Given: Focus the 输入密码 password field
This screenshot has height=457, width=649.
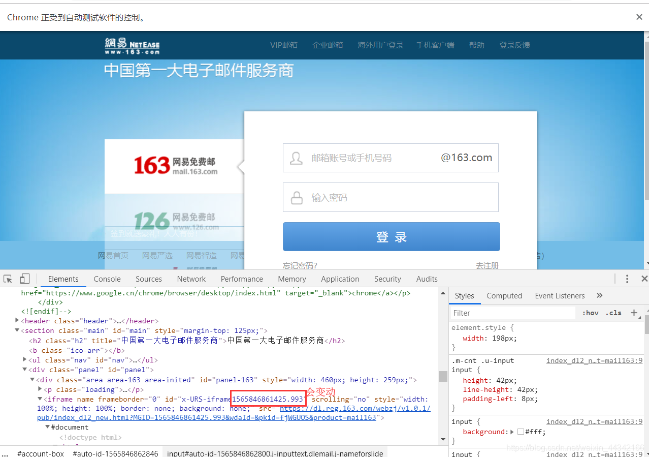Looking at the screenshot, I should tap(391, 197).
